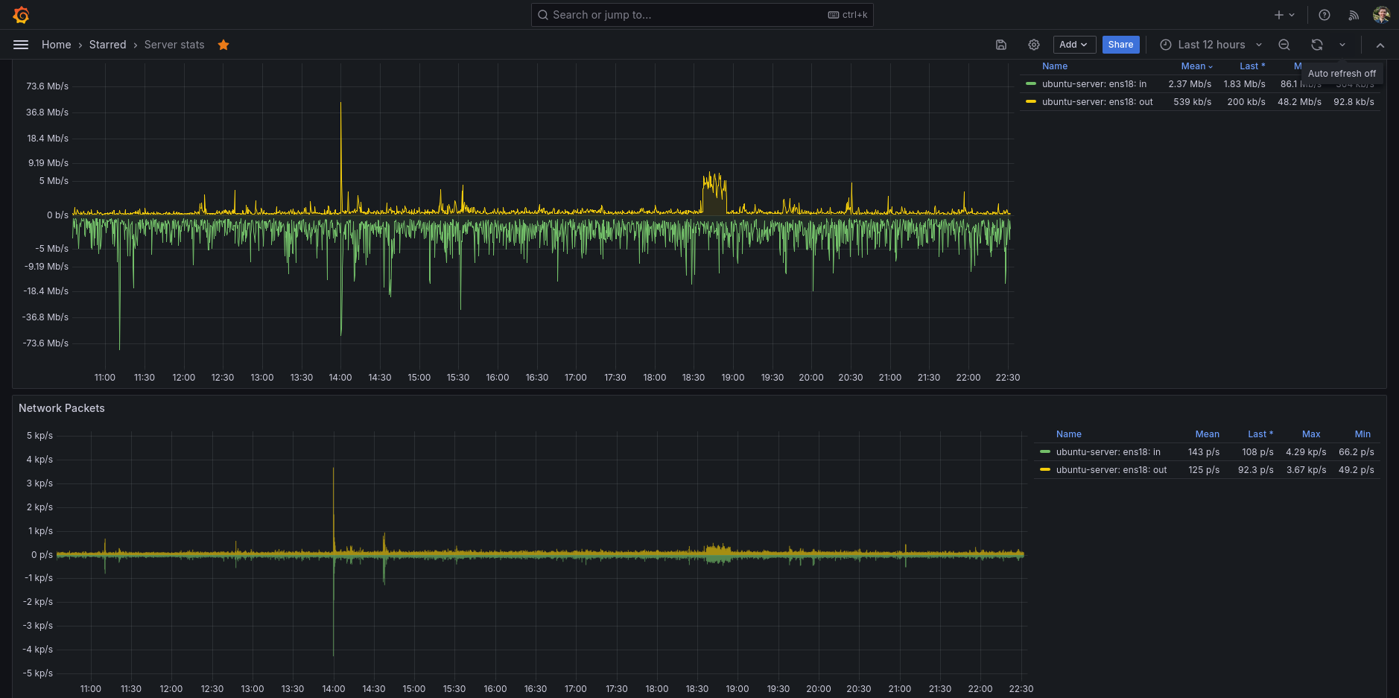
Task: Open the hamburger navigation menu
Action: [21, 45]
